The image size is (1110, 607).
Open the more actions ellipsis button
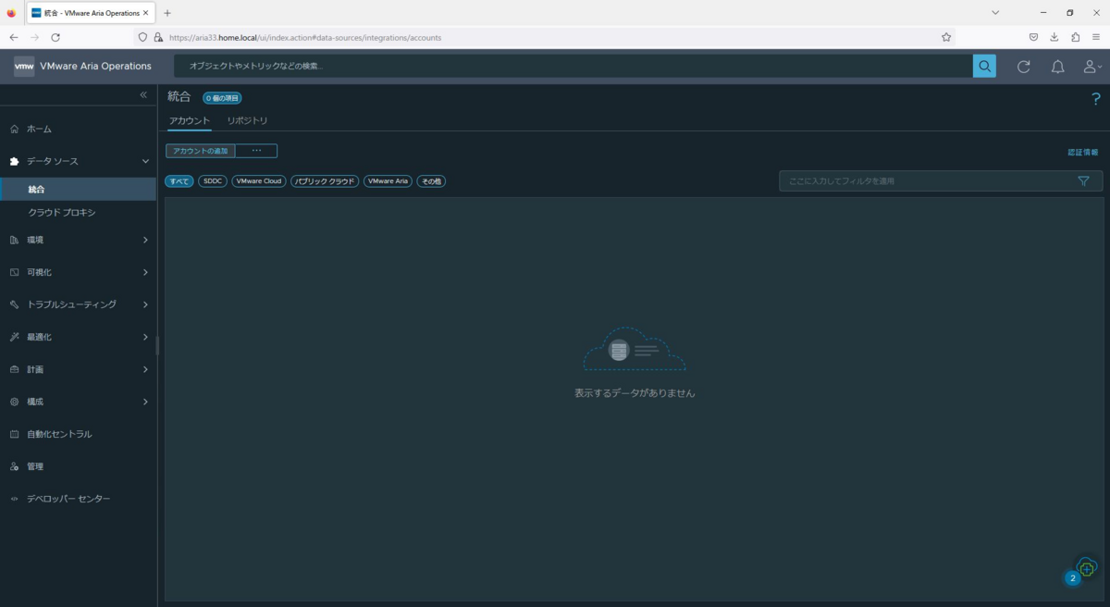pos(256,151)
